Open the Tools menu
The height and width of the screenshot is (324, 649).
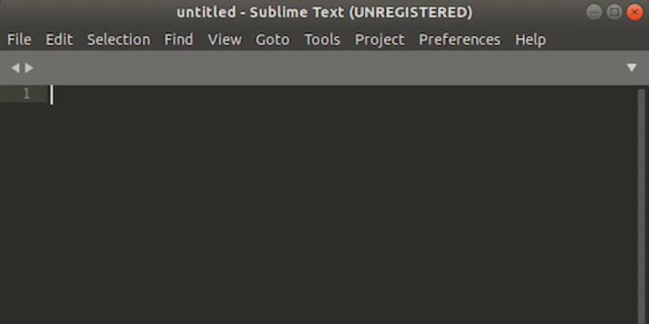(x=322, y=39)
